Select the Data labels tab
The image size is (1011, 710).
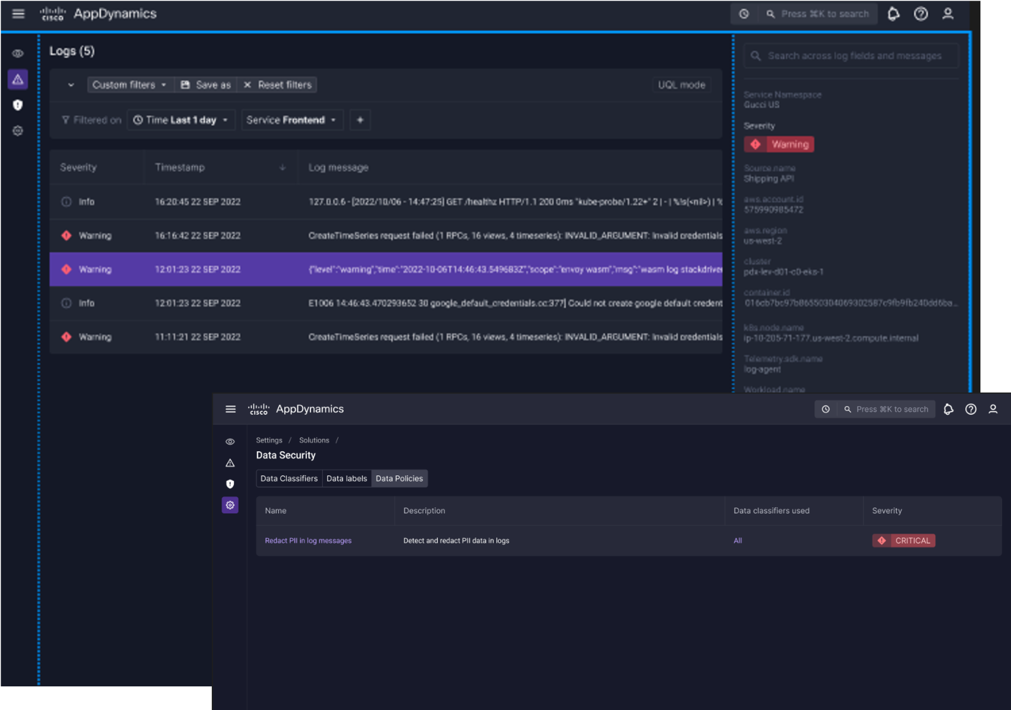346,478
